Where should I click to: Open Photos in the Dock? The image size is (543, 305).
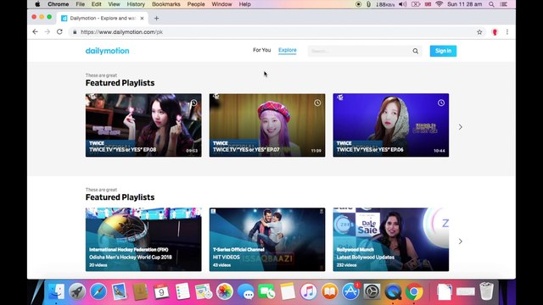225,291
